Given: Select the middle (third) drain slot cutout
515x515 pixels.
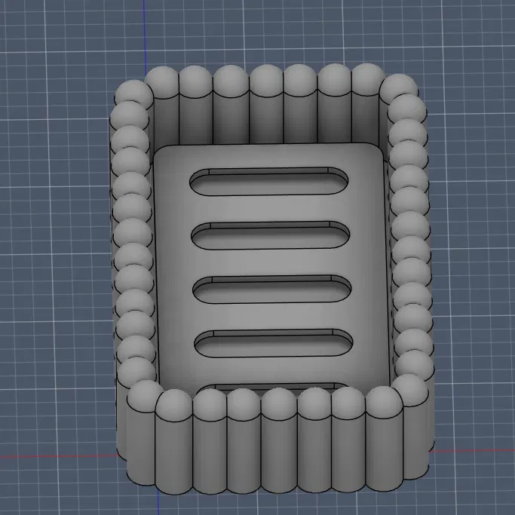Looking at the screenshot, I should pyautogui.click(x=272, y=289).
